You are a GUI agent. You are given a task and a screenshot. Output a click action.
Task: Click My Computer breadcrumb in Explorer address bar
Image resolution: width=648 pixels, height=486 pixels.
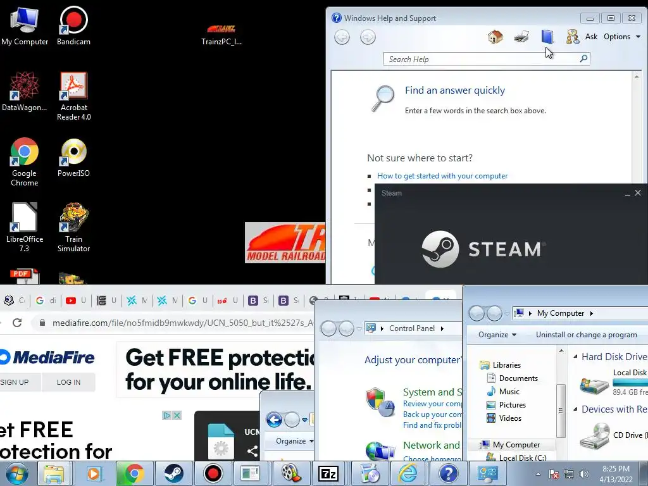pyautogui.click(x=561, y=313)
